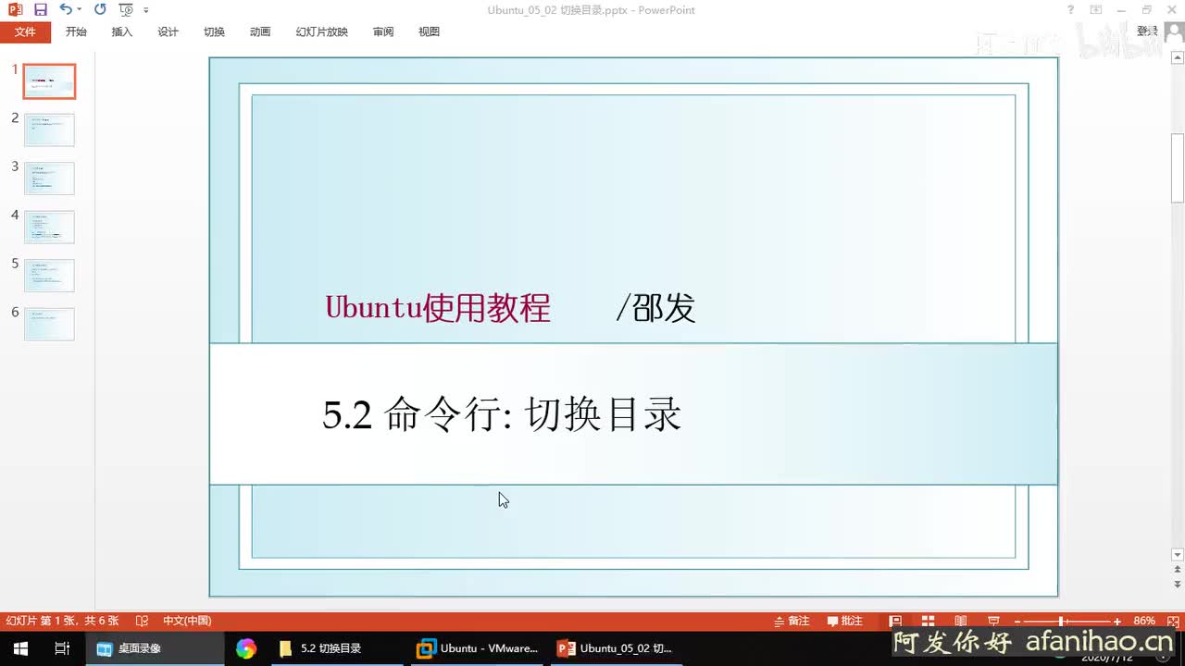Viewport: 1185px width, 666px height.
Task: Open the colorful circle app on taskbar
Action: (x=245, y=648)
